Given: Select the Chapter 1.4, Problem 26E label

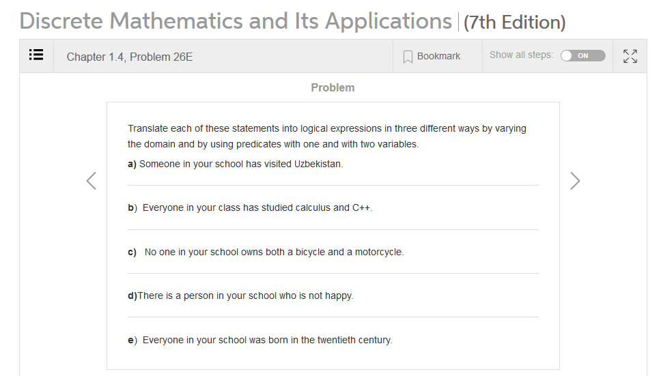Looking at the screenshot, I should pyautogui.click(x=130, y=57).
